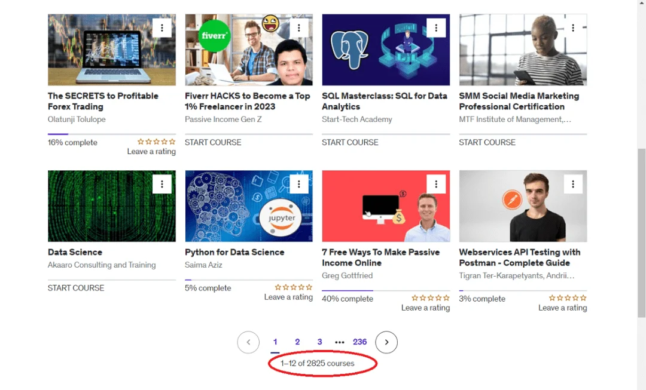Image resolution: width=646 pixels, height=390 pixels.
Task: Click the 5% complete label
Action: 208,288
